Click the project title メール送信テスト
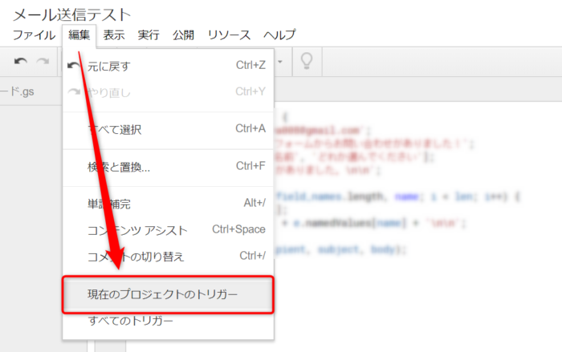The height and width of the screenshot is (352, 562). 71,14
